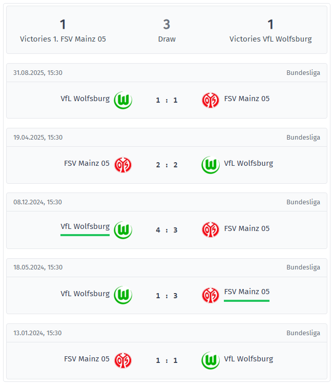The image size is (333, 385).
Task: Click Wolfsburg logo in 19.04.2025 match
Action: 210,165
